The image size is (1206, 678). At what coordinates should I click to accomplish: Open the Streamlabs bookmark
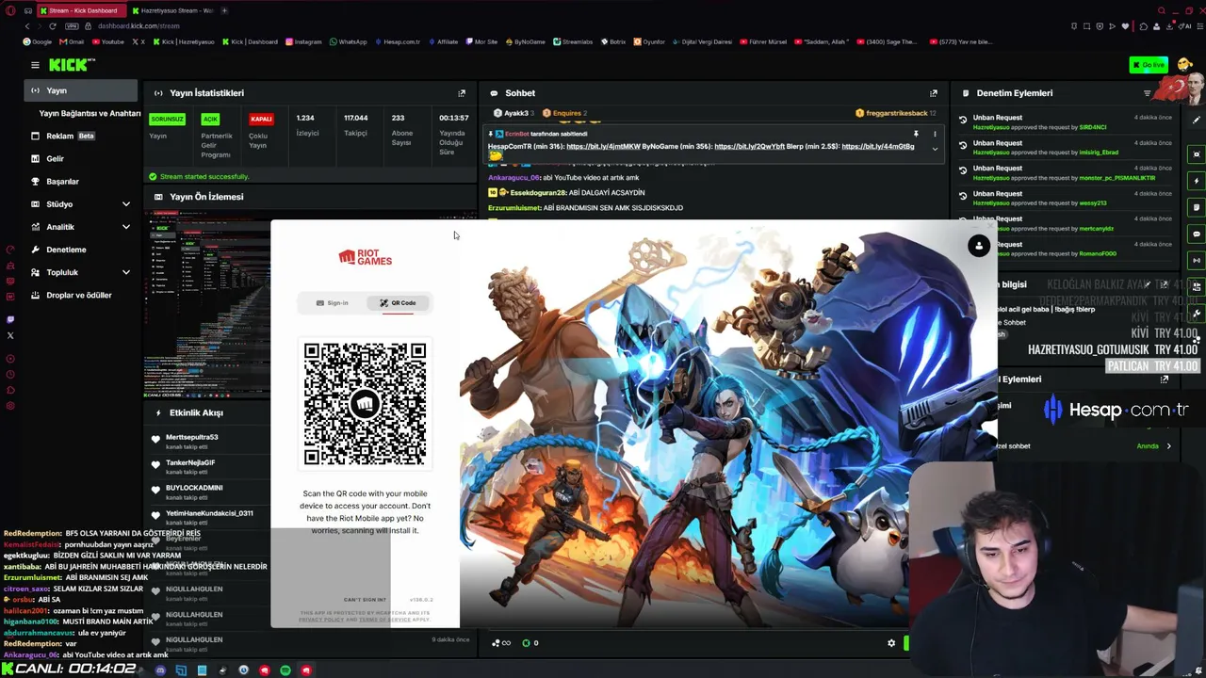pos(573,41)
